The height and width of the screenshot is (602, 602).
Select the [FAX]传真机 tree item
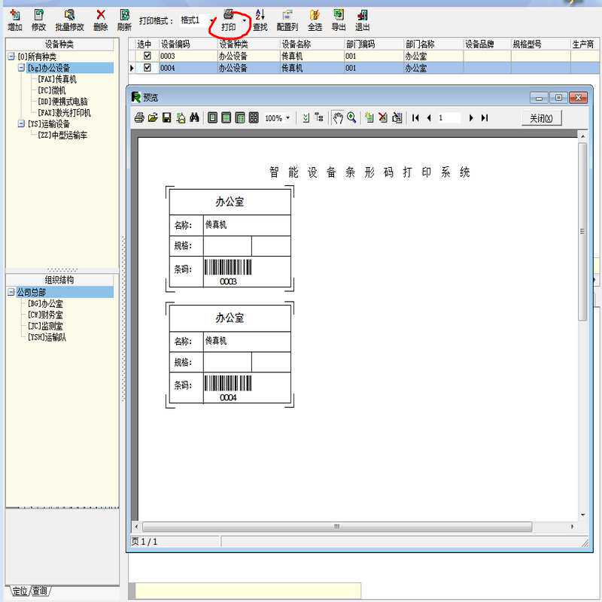[57, 79]
